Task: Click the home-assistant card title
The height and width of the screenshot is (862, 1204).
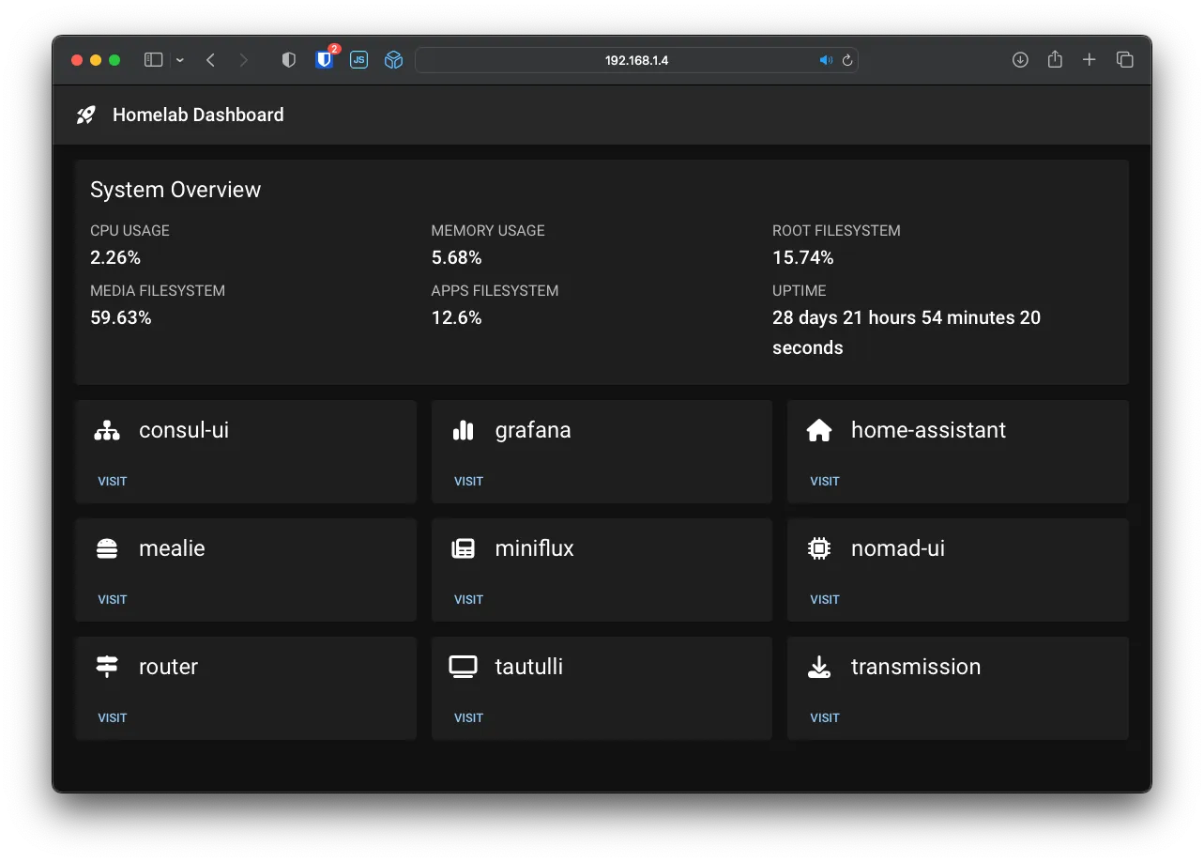Action: pyautogui.click(x=928, y=430)
